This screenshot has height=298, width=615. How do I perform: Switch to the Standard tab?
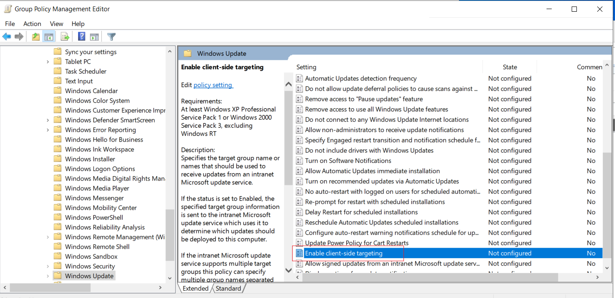(228, 288)
